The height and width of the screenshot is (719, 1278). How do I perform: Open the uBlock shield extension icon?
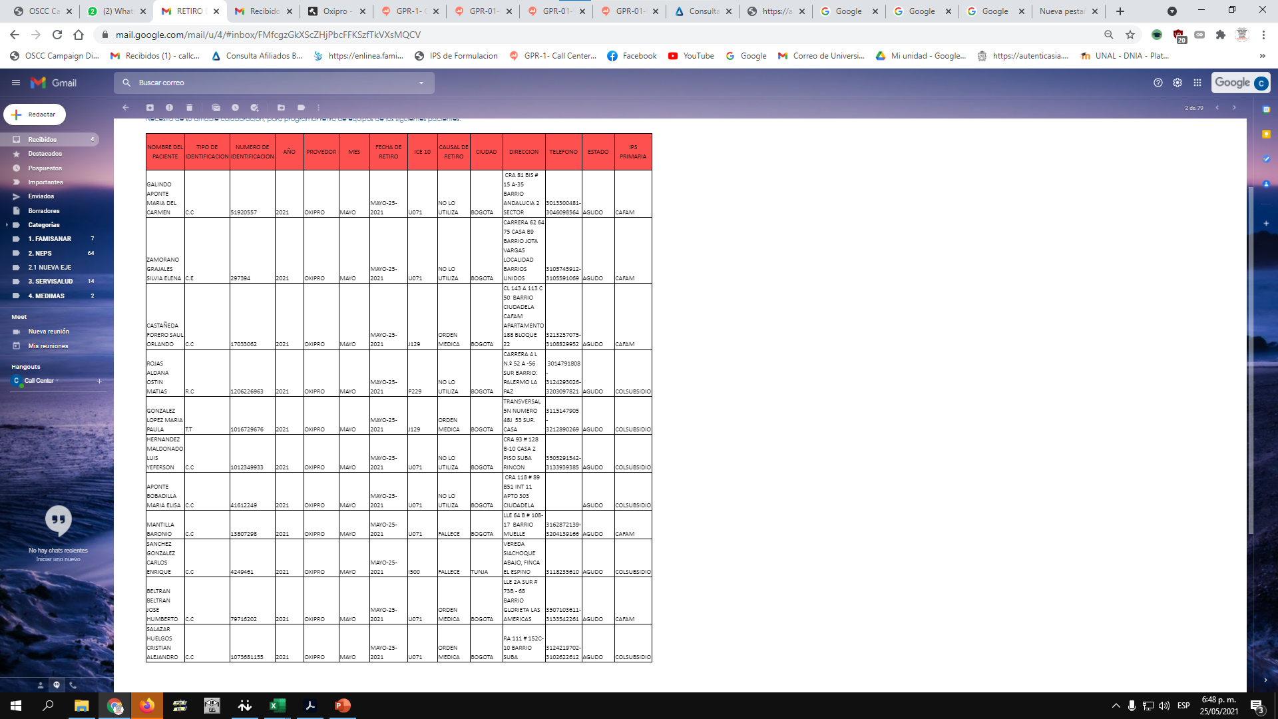(x=1179, y=35)
